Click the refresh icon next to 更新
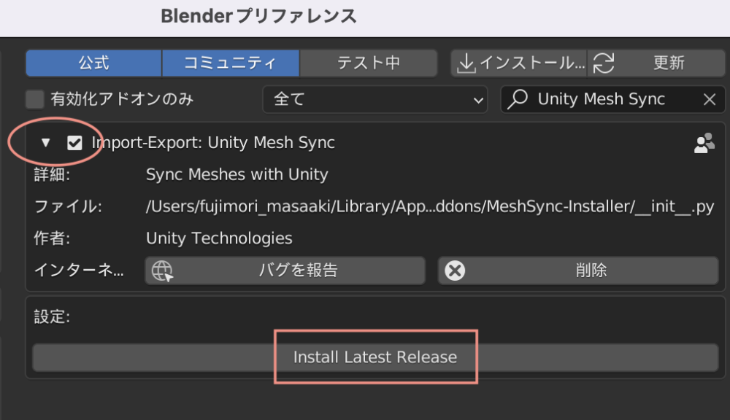 point(604,63)
